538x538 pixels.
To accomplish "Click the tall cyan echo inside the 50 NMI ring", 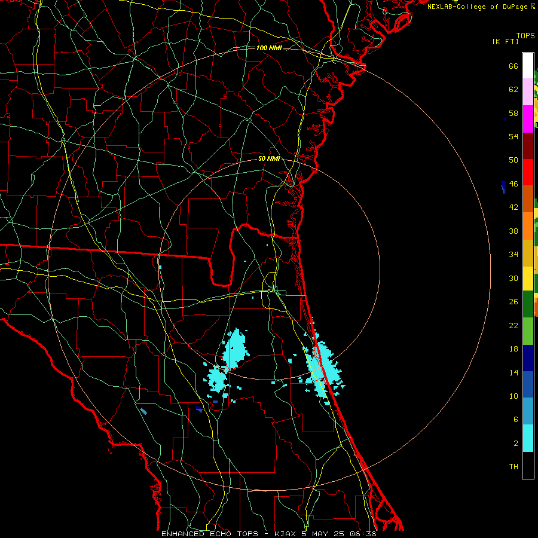I will pos(236,349).
